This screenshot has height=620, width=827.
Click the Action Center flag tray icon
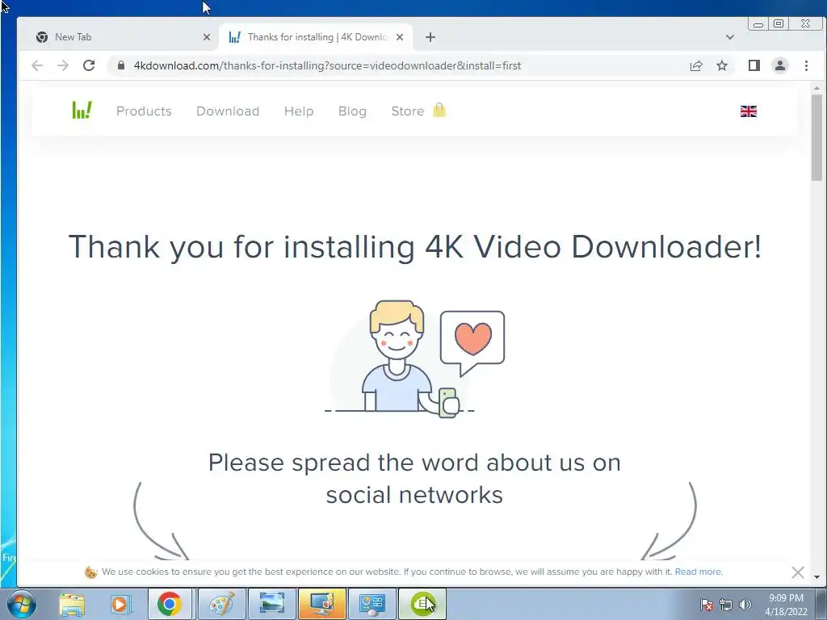click(x=707, y=605)
